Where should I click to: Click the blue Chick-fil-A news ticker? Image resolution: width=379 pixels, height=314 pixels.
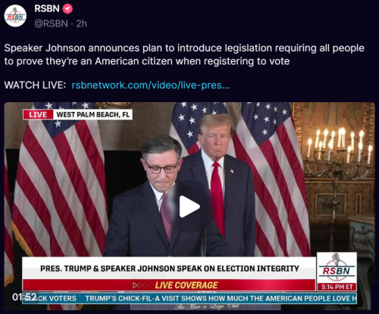pyautogui.click(x=189, y=298)
